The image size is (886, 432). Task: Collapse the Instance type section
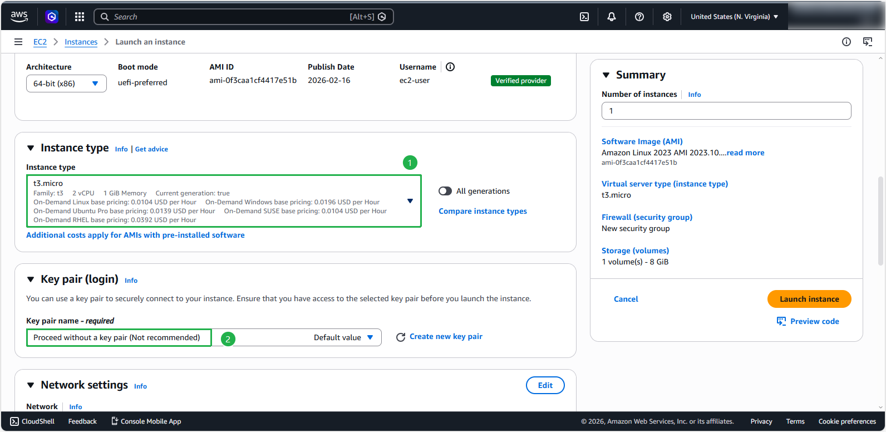coord(31,148)
